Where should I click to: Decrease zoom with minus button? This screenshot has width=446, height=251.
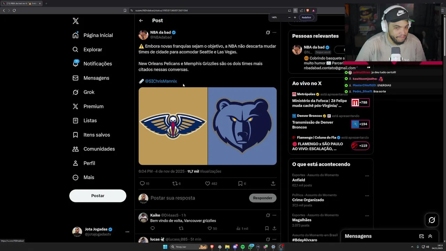coord(289,17)
